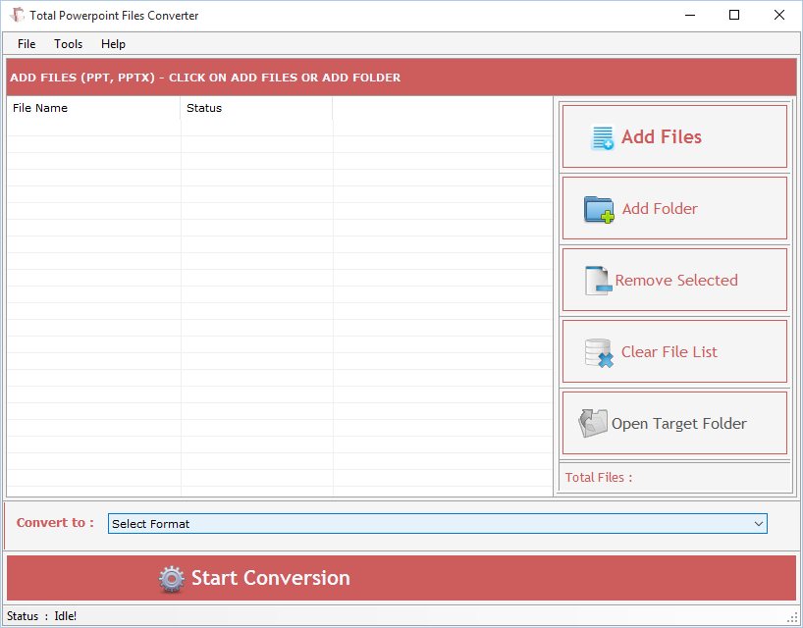Image resolution: width=803 pixels, height=628 pixels.
Task: Click the Add Folder blue folder icon
Action: (599, 209)
